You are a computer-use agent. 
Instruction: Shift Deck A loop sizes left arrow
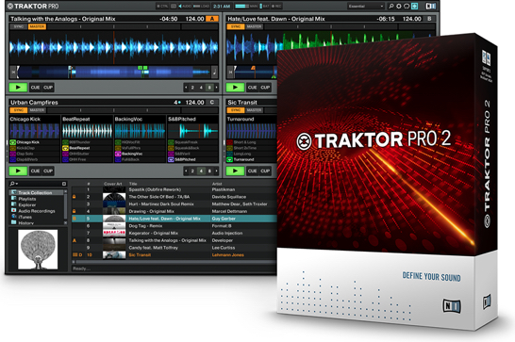point(186,88)
